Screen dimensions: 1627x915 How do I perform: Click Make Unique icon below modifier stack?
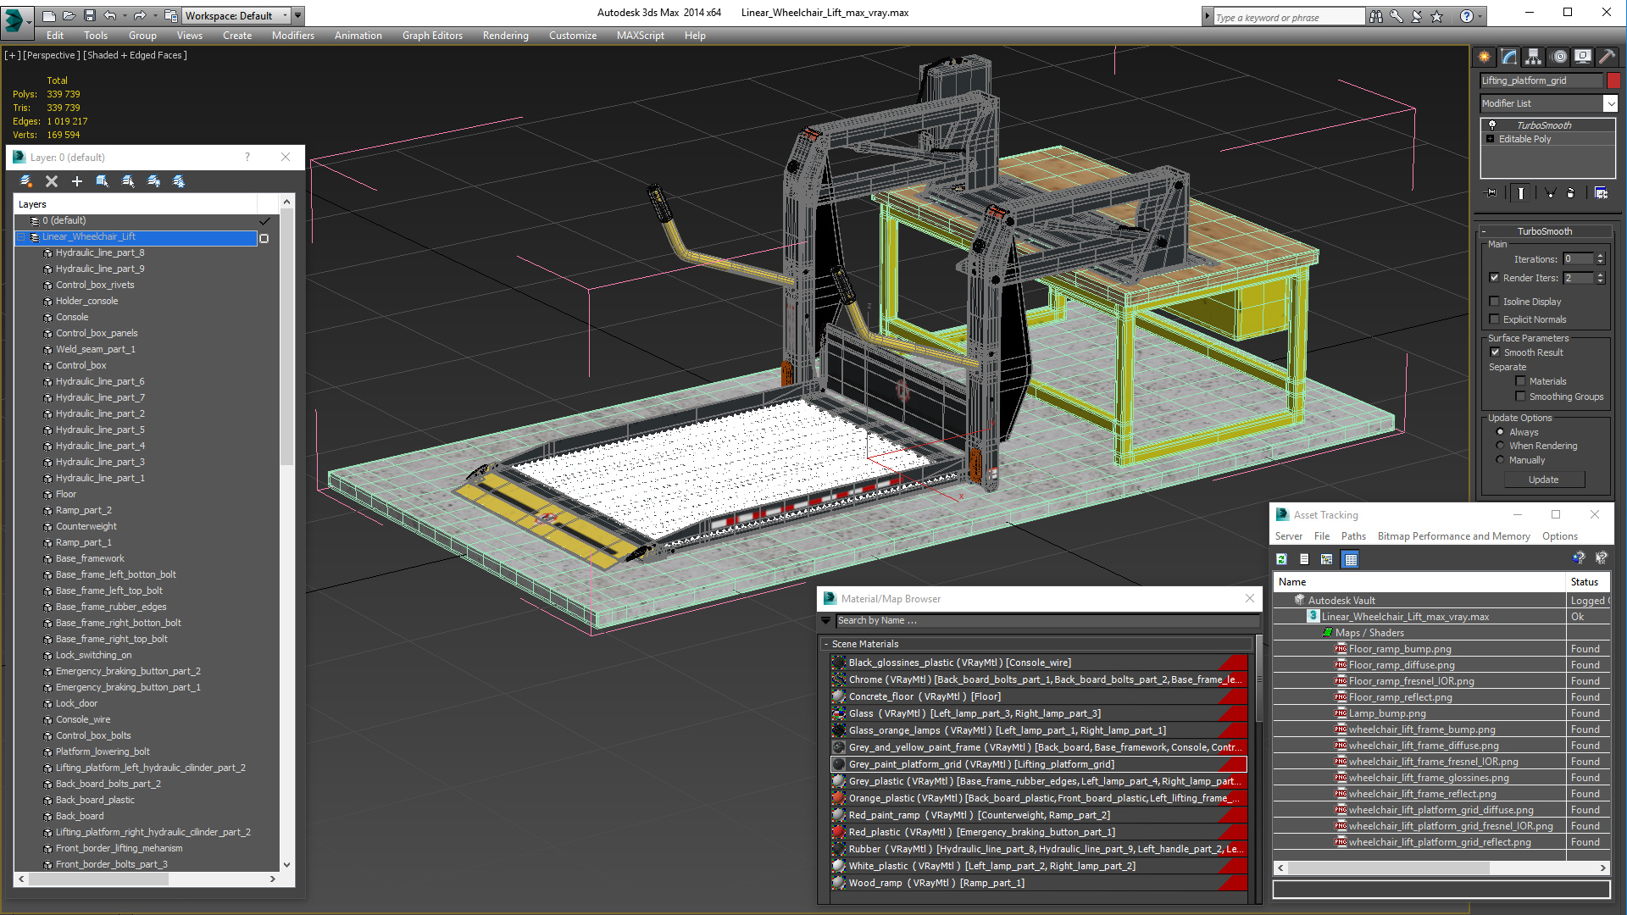[x=1550, y=193]
